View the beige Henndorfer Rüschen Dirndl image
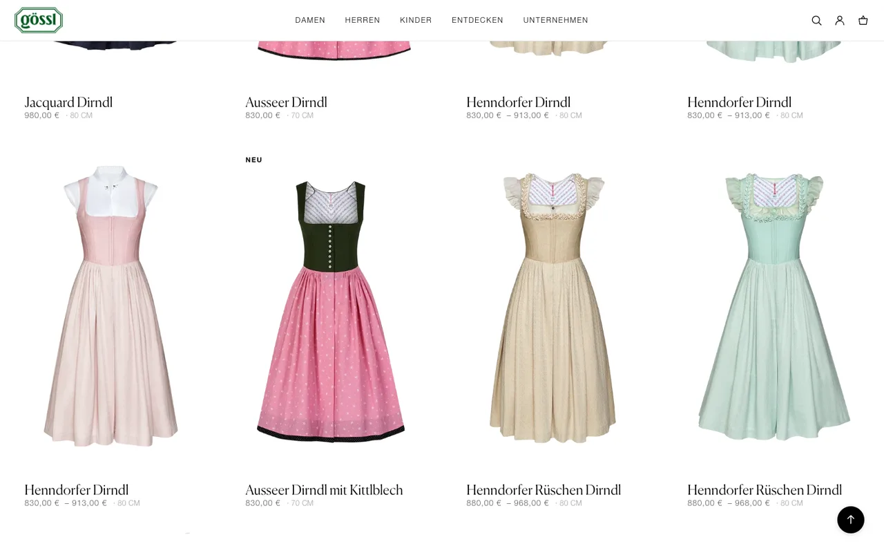 pyautogui.click(x=552, y=308)
